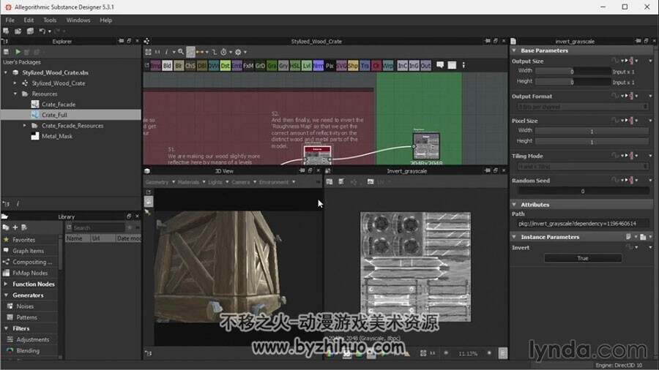Click the add plus icon in Library
Viewport: 659px width, 370px height.
point(15,227)
